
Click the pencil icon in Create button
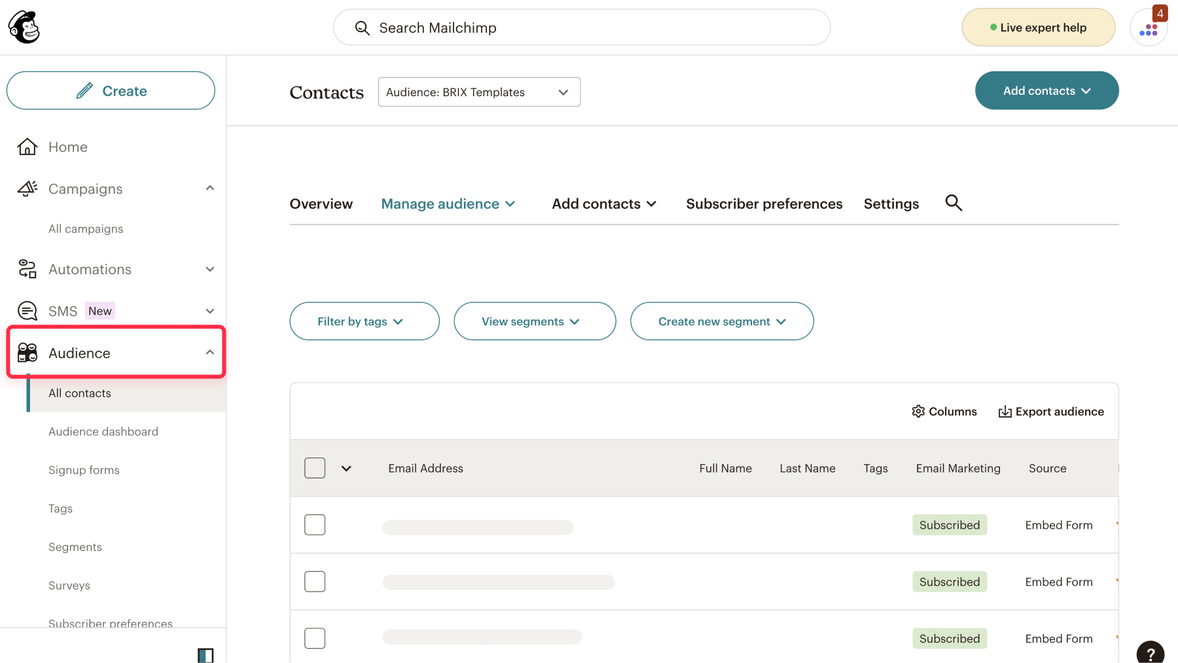tap(85, 90)
